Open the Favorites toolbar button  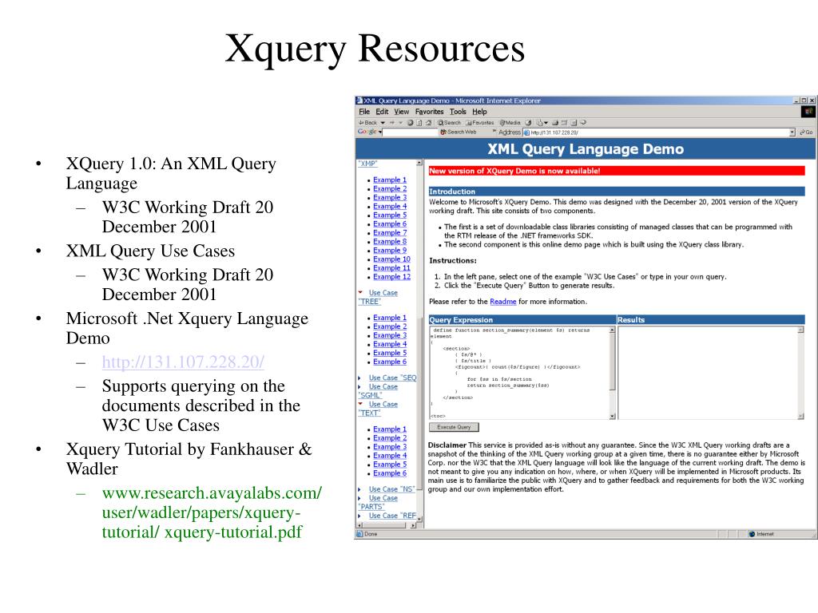tap(480, 122)
